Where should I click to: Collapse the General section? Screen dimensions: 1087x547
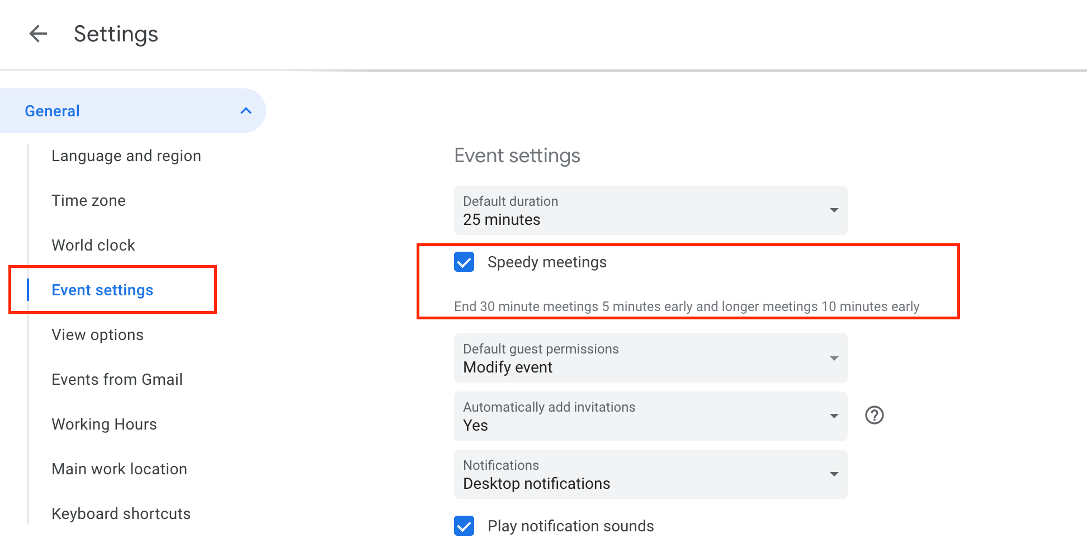[x=246, y=110]
